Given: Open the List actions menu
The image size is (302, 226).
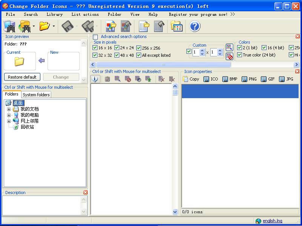Looking at the screenshot, I should pos(85,14).
